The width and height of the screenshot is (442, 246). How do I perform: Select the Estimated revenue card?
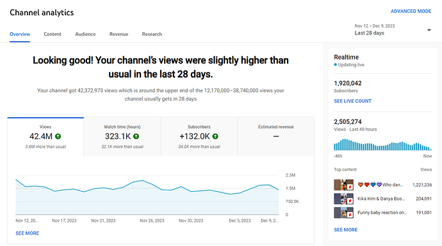pos(276,136)
